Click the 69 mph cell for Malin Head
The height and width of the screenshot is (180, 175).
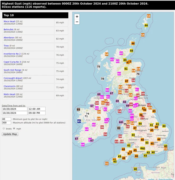(x=61, y=96)
